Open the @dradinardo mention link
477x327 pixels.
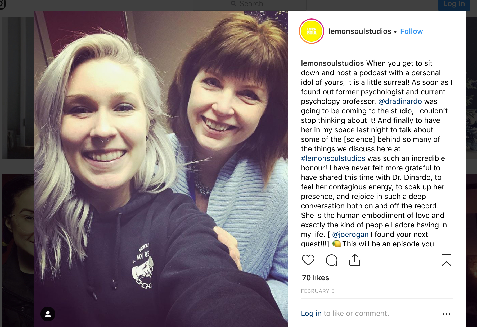point(400,101)
